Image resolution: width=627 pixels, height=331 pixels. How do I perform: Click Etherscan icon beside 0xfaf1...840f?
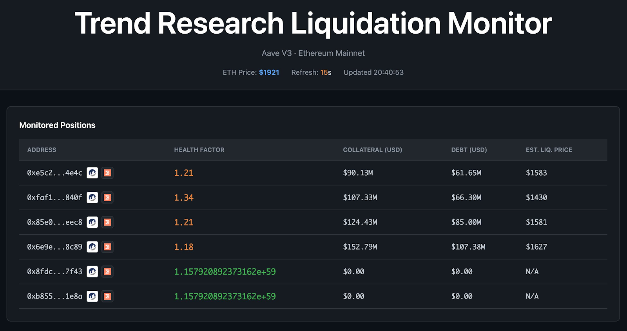(x=92, y=198)
